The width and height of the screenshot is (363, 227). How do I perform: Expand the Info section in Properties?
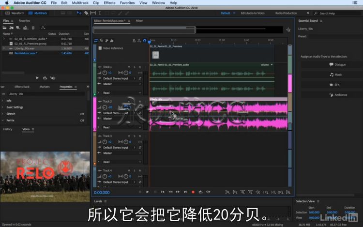[x=2, y=101]
